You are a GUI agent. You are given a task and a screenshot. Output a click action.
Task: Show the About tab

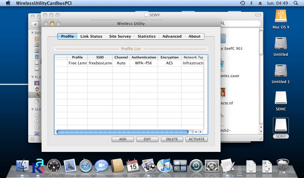(194, 36)
